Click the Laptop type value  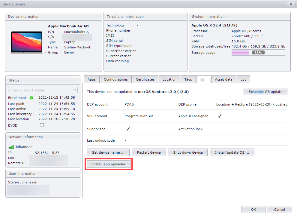pos(70,42)
